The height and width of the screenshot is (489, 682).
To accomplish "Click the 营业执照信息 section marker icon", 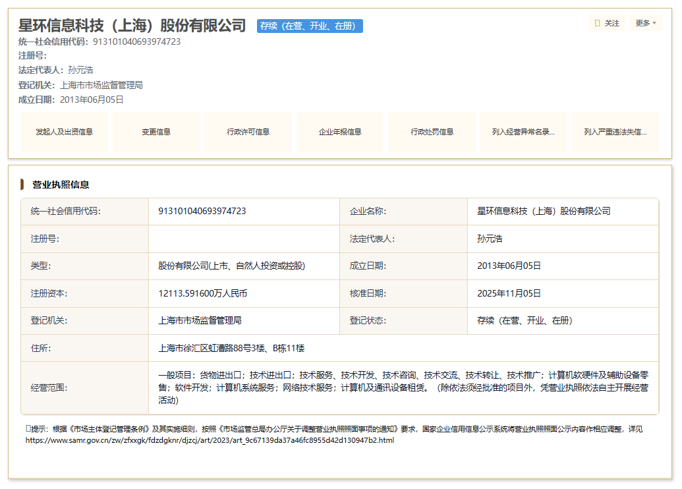I will click(22, 185).
